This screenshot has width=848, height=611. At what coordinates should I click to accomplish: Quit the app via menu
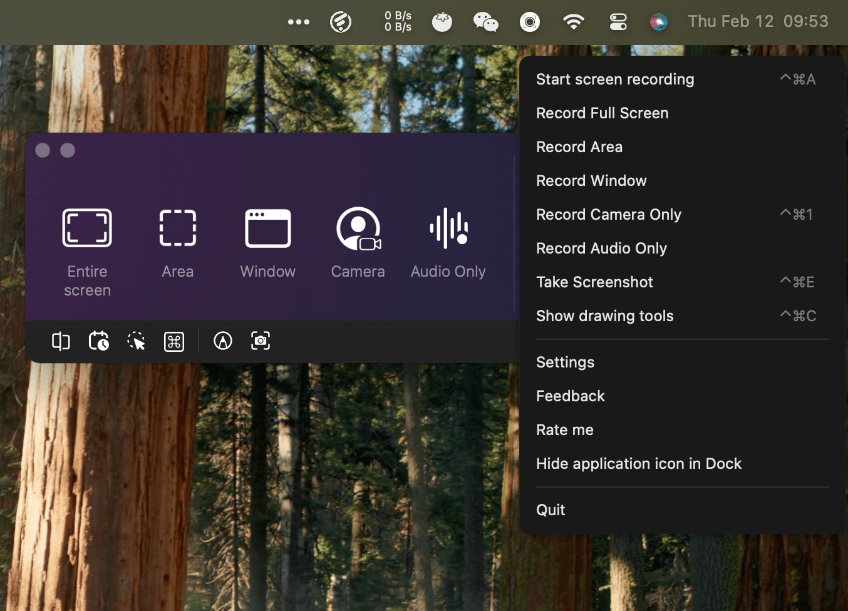click(x=551, y=510)
